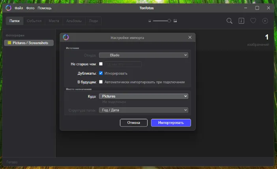The width and height of the screenshot is (277, 169).
Task: Enable Автоматически импортировать при подключении
Action: pyautogui.click(x=101, y=82)
